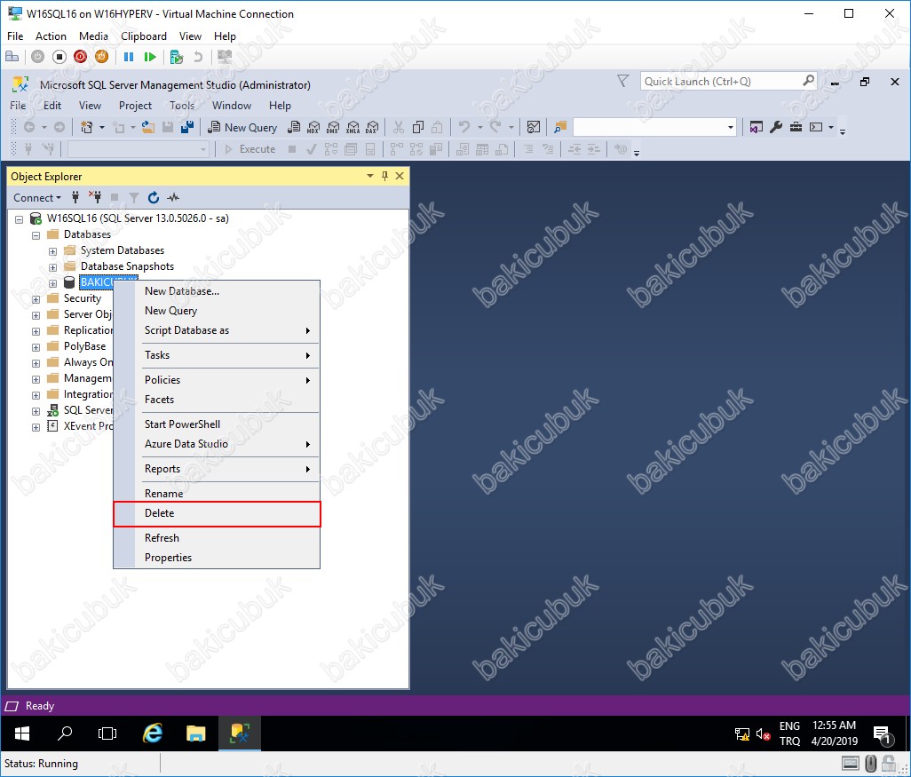Click the green Reset VM play icon
Image resolution: width=911 pixels, height=777 pixels.
pos(150,57)
